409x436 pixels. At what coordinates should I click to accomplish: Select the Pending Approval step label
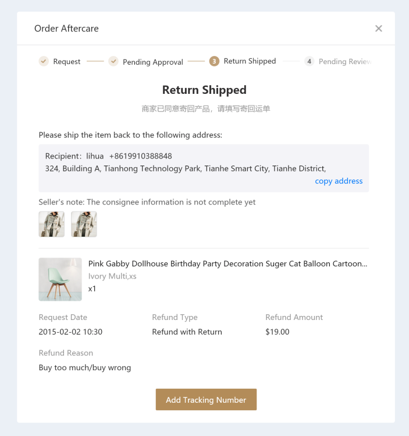pyautogui.click(x=153, y=62)
